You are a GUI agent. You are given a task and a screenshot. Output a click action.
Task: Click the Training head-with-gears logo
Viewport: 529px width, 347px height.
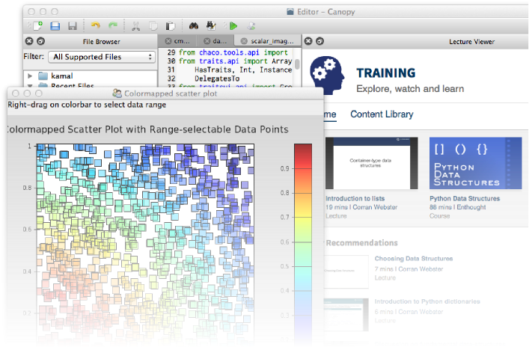click(x=327, y=75)
